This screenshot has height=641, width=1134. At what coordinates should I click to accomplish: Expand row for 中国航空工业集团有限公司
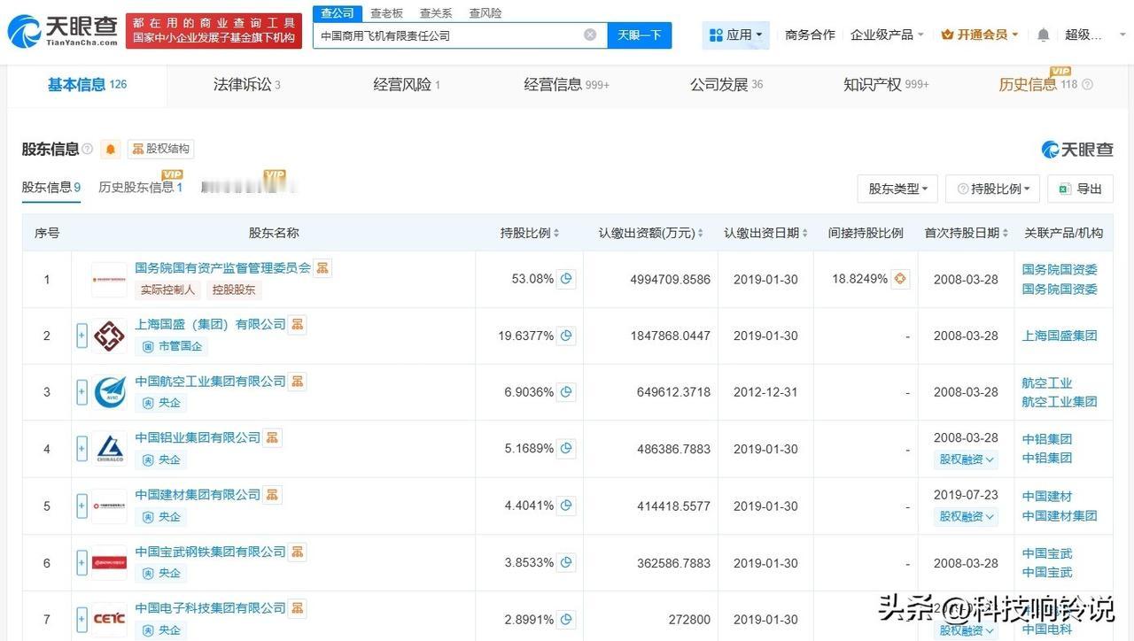(82, 392)
